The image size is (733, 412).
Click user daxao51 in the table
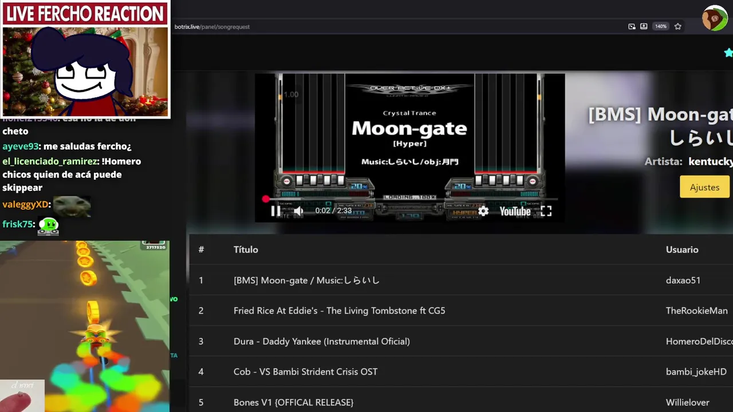tap(683, 280)
